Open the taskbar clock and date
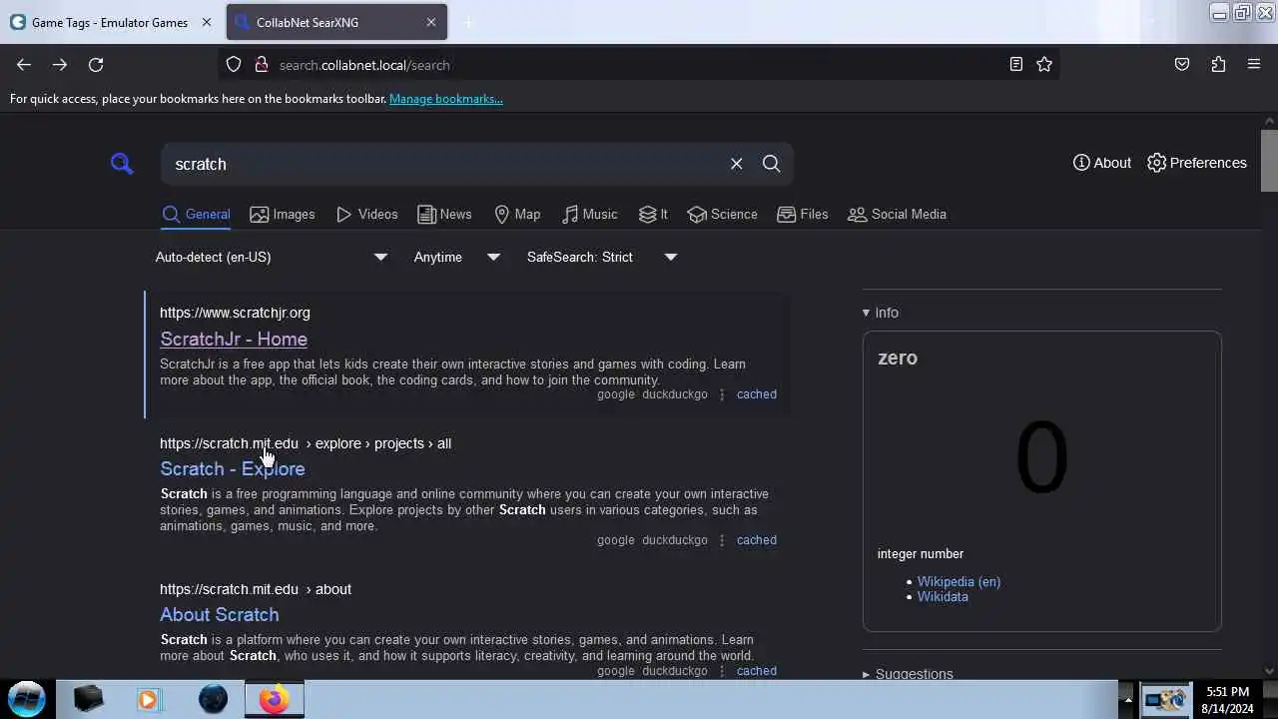Image resolution: width=1278 pixels, height=719 pixels. coord(1227,699)
